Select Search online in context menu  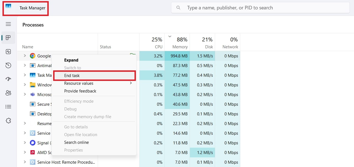94,142
